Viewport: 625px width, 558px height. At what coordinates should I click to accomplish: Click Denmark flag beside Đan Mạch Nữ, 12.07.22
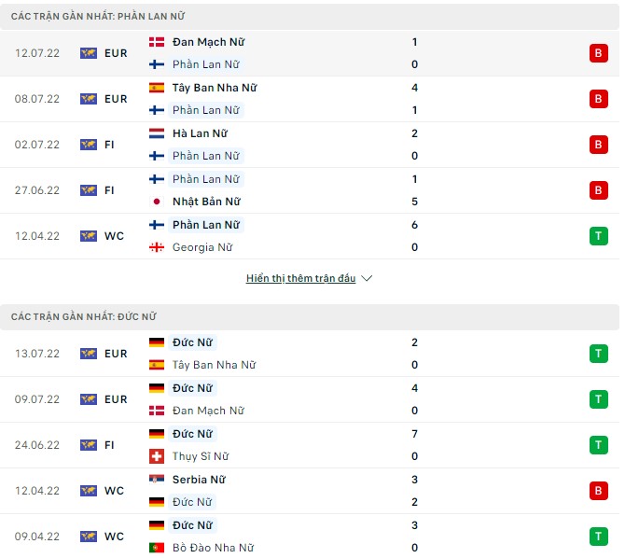(157, 42)
